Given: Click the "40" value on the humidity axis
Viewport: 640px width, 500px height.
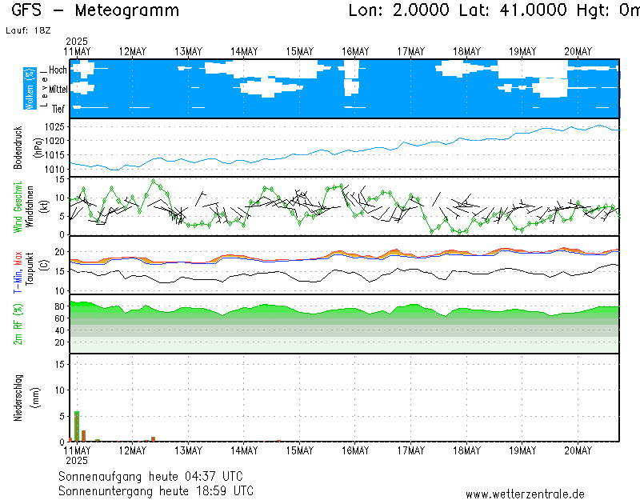Looking at the screenshot, I should (59, 330).
